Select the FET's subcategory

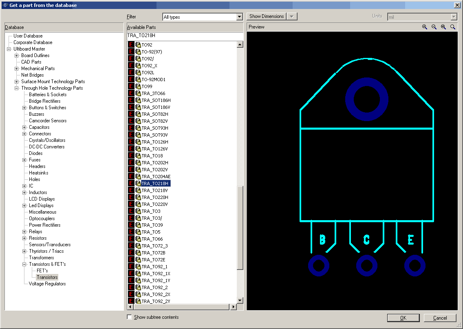(42, 271)
